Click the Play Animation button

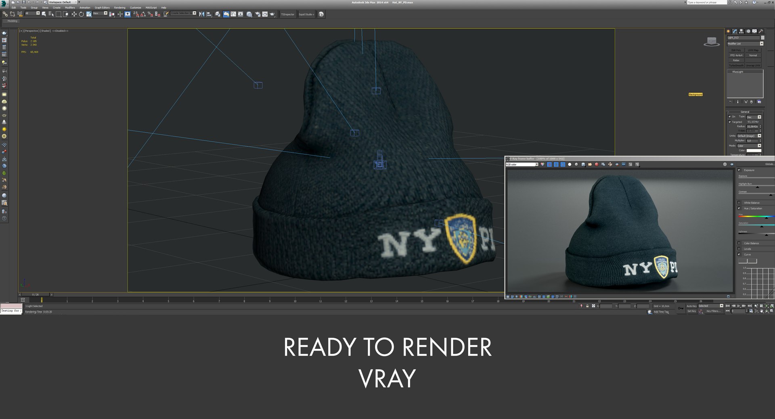pyautogui.click(x=739, y=306)
